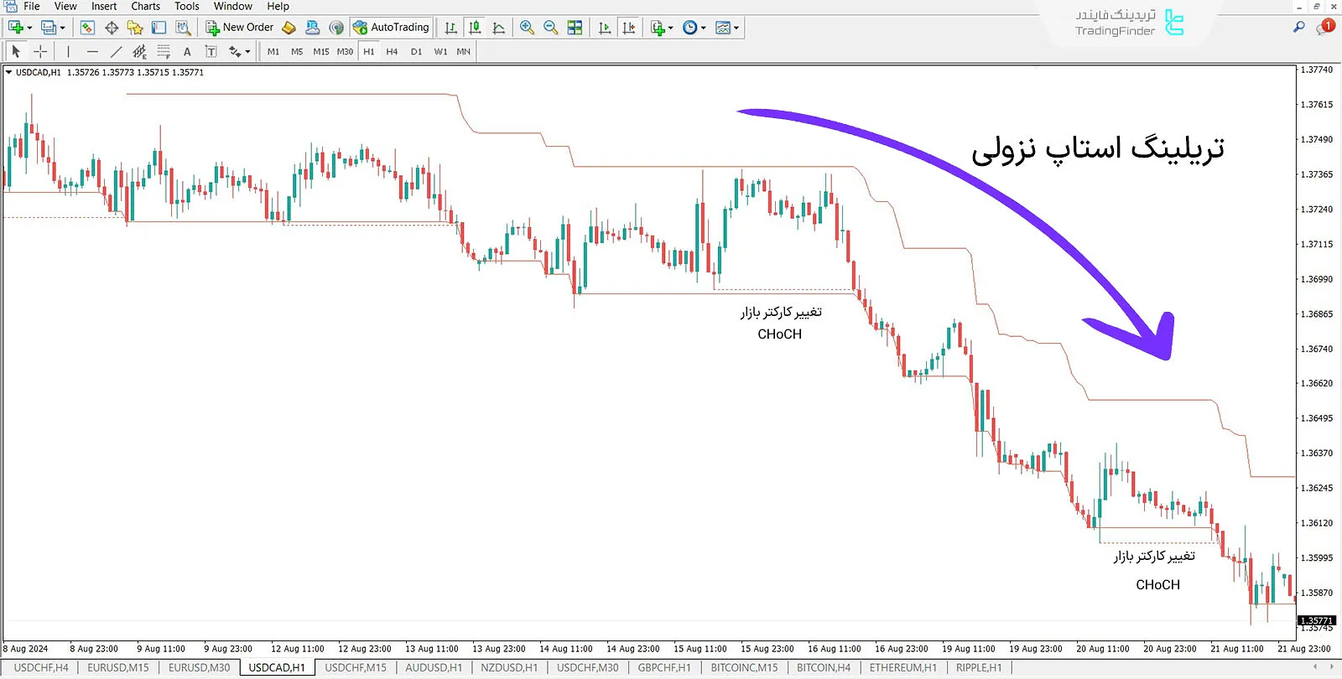Screen dimensions: 1342x679
Task: Enable candlestick chart display
Action: [x=475, y=28]
